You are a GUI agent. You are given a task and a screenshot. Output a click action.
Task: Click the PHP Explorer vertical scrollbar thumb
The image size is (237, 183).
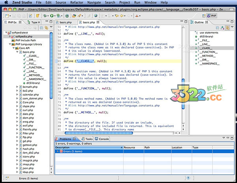click(x=51, y=65)
